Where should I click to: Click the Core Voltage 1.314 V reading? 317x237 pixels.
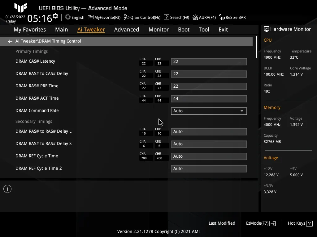tap(296, 74)
